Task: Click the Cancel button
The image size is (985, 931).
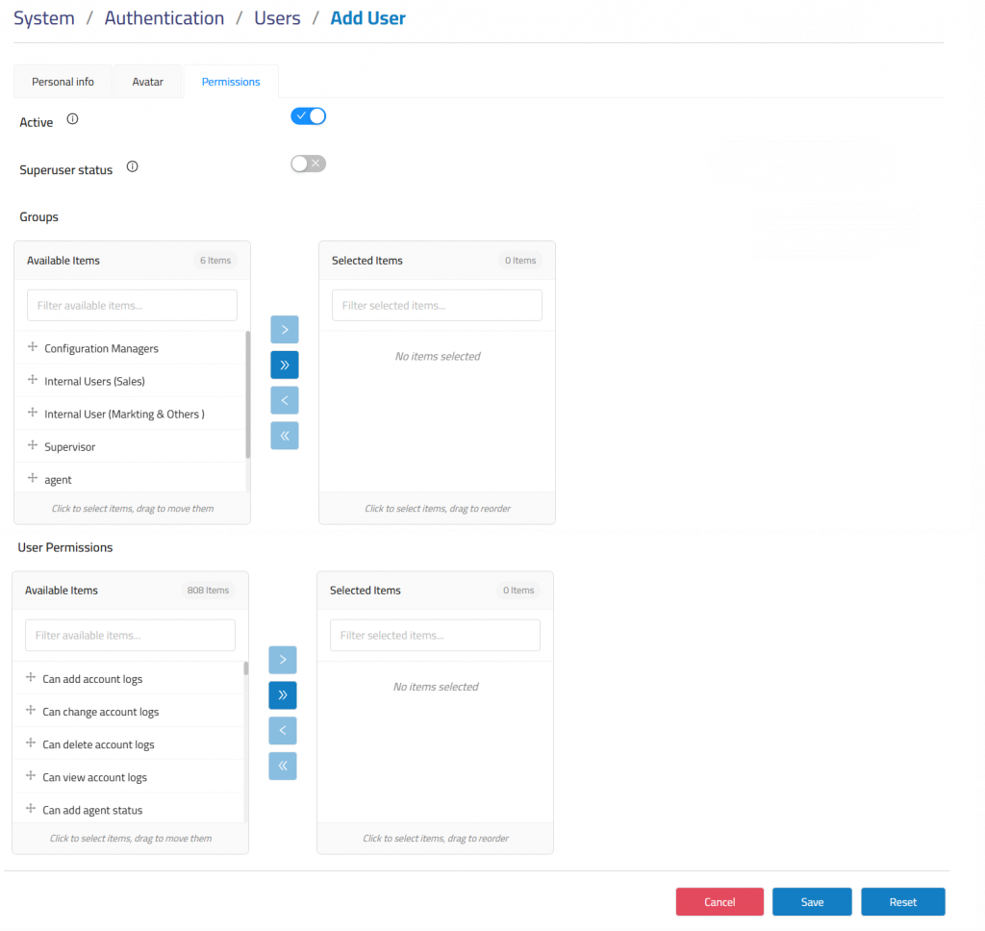Action: pyautogui.click(x=720, y=901)
